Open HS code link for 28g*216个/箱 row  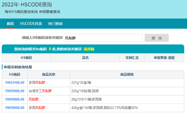15,99
